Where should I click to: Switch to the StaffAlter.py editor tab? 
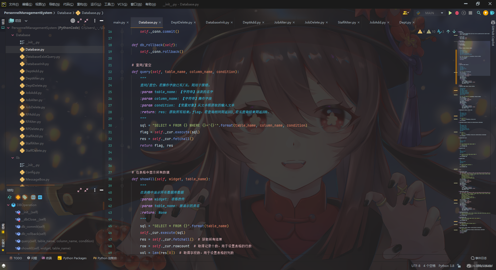tap(347, 22)
